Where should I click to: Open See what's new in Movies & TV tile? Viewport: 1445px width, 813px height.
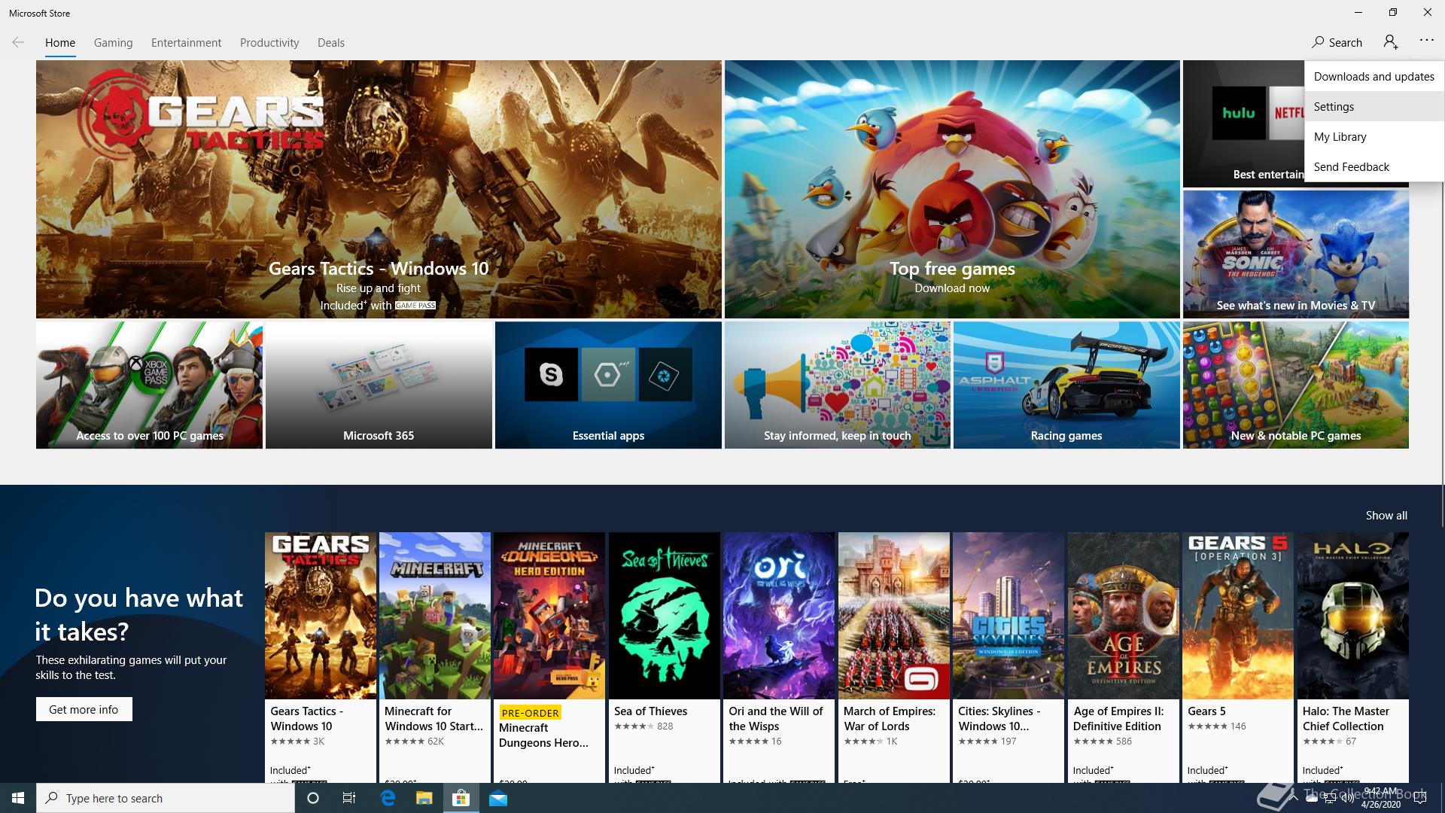(x=1296, y=254)
